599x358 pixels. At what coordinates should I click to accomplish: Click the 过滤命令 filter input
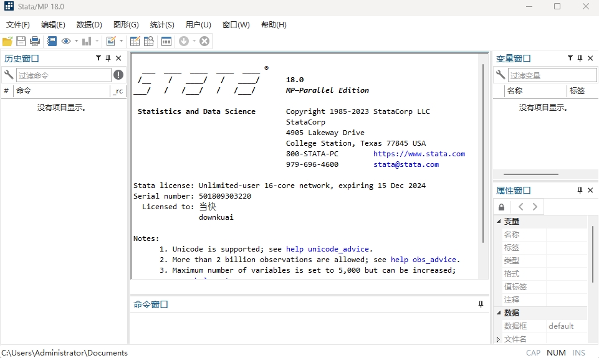click(64, 75)
